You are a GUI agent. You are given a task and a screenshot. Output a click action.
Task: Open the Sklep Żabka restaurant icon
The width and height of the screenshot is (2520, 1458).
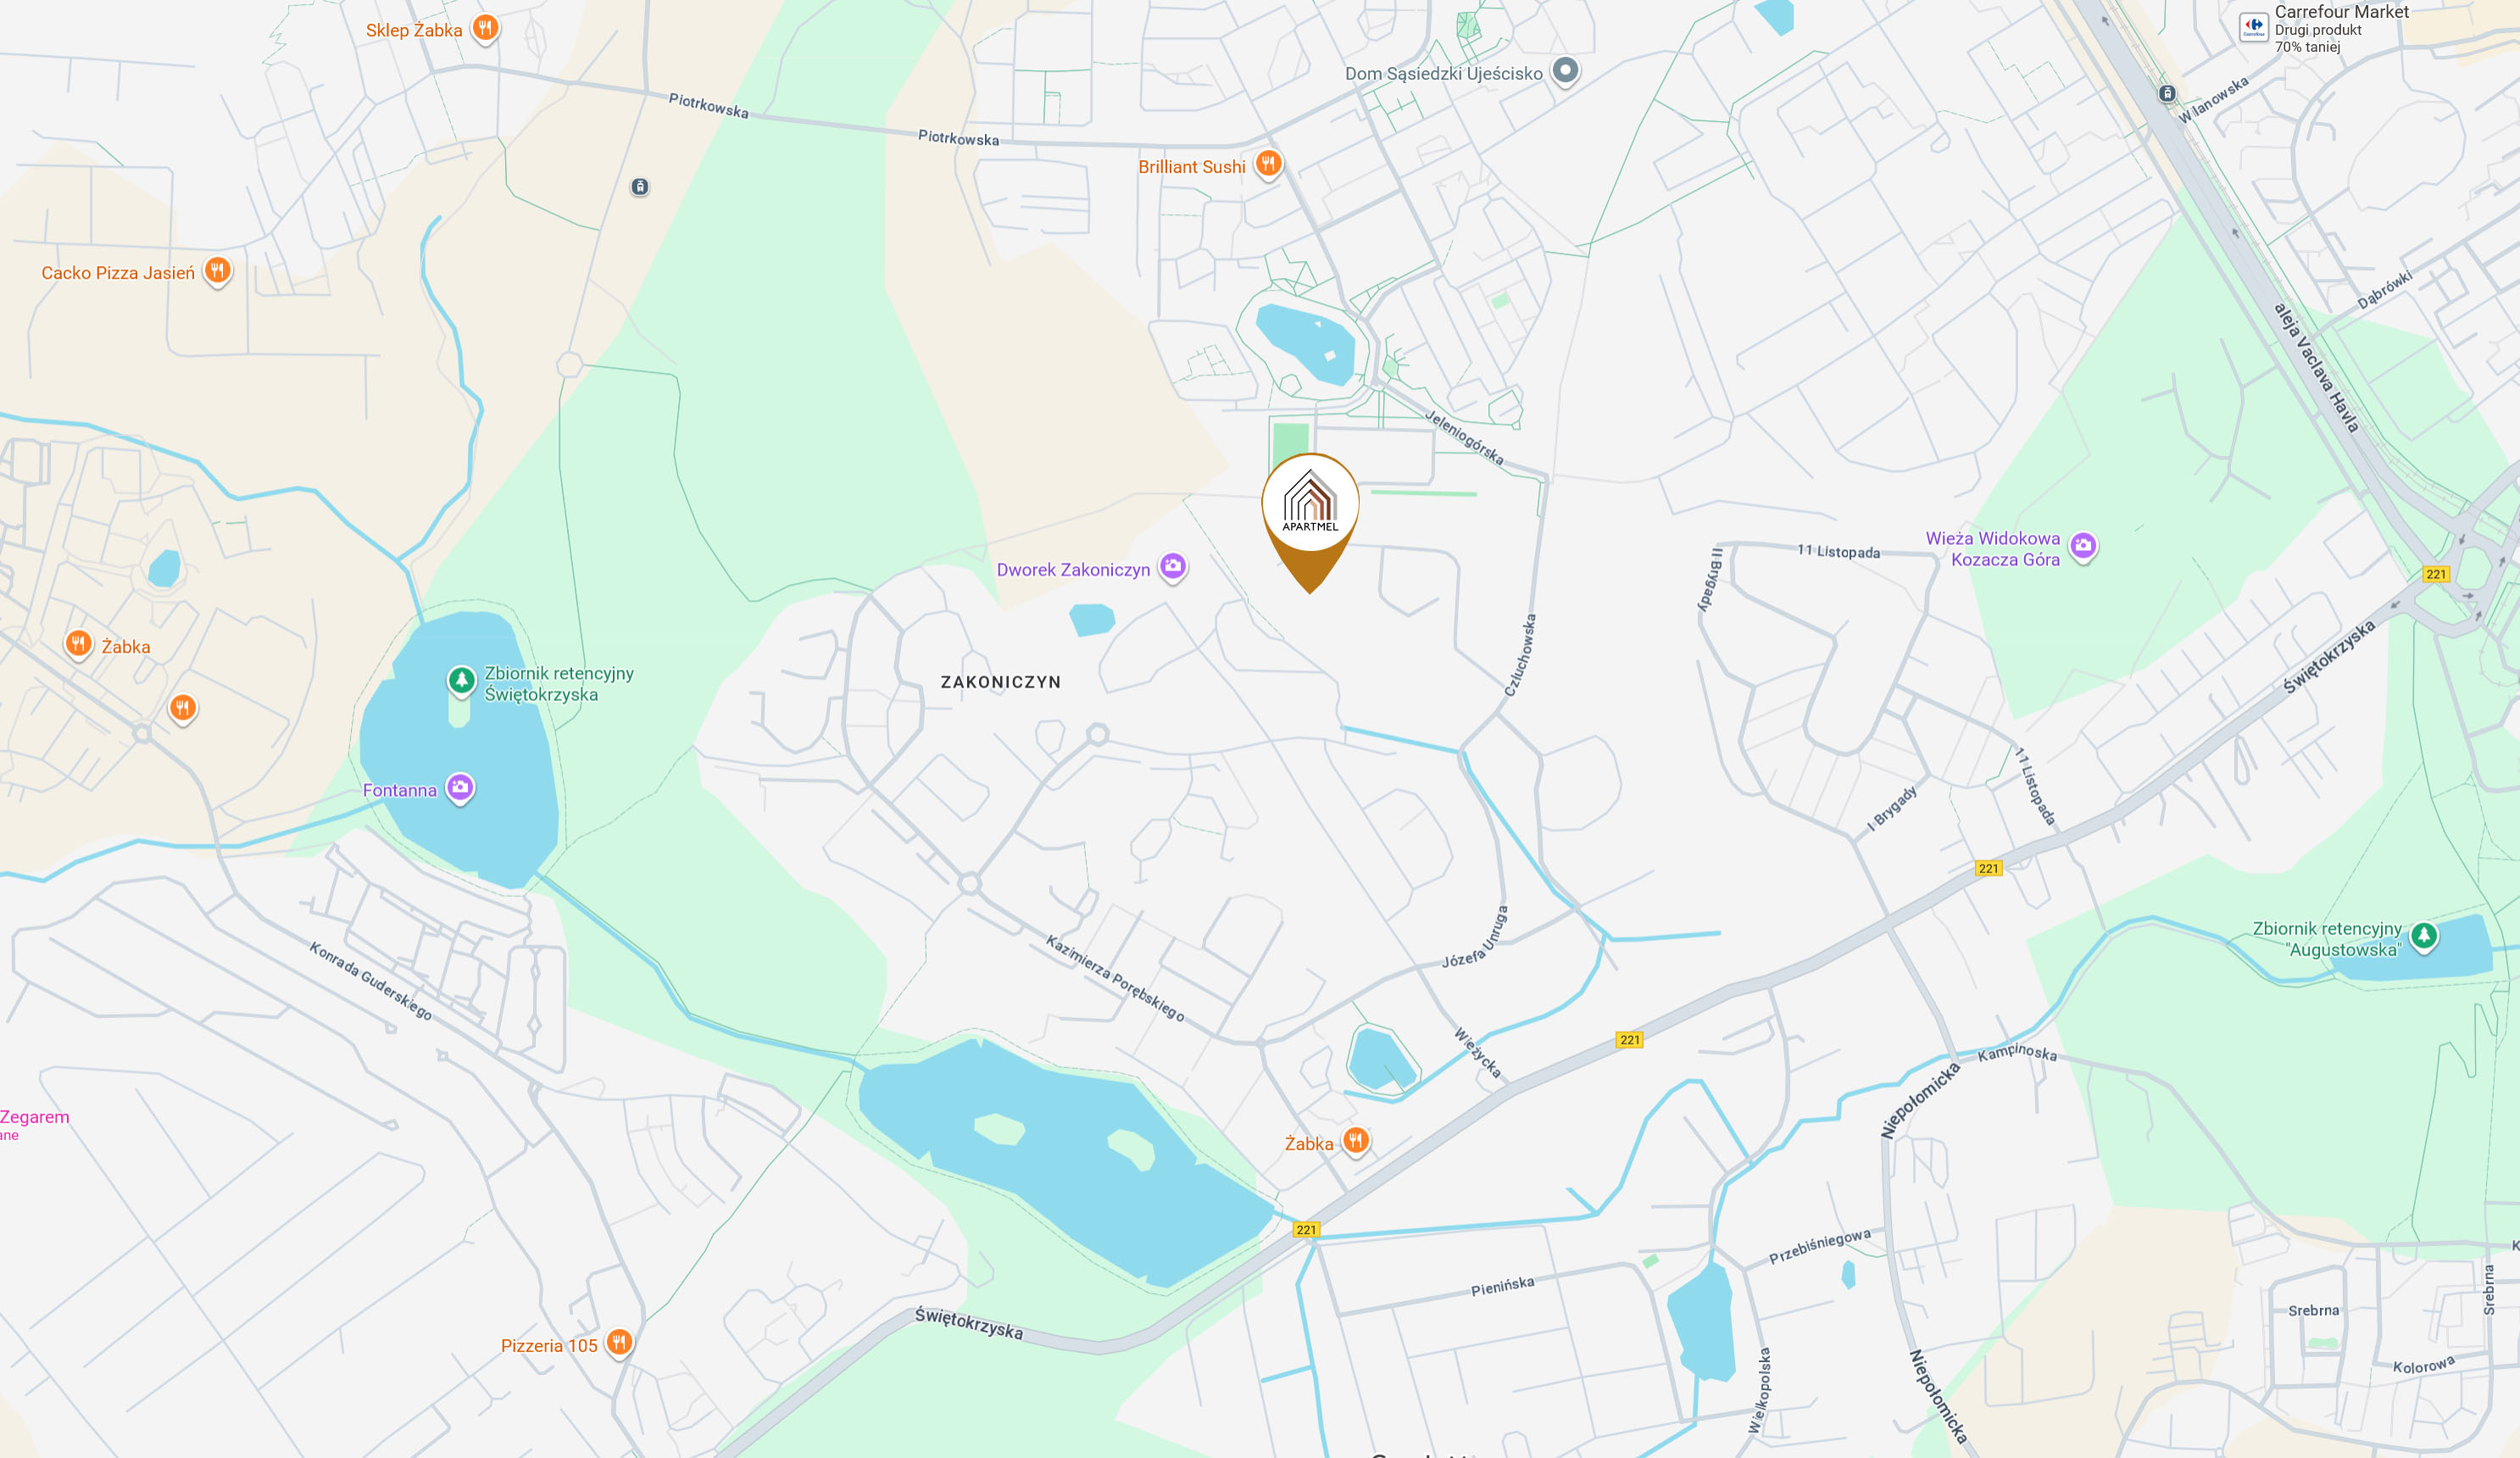tap(485, 28)
